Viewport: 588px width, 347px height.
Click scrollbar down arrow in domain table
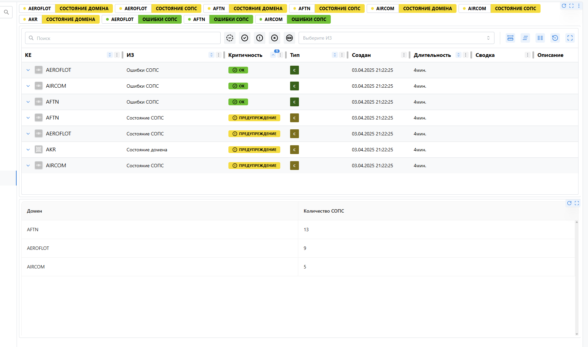(x=577, y=334)
